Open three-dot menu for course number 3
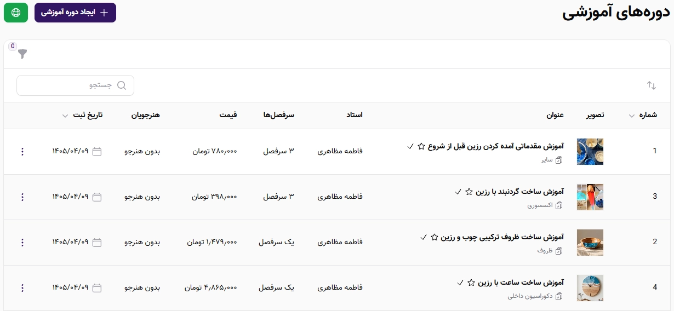 tap(22, 197)
